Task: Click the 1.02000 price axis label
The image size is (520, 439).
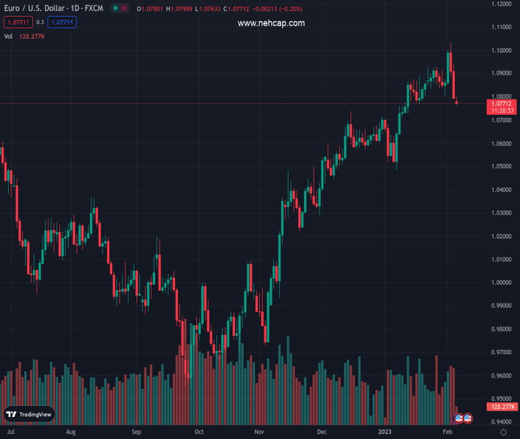Action: point(502,236)
